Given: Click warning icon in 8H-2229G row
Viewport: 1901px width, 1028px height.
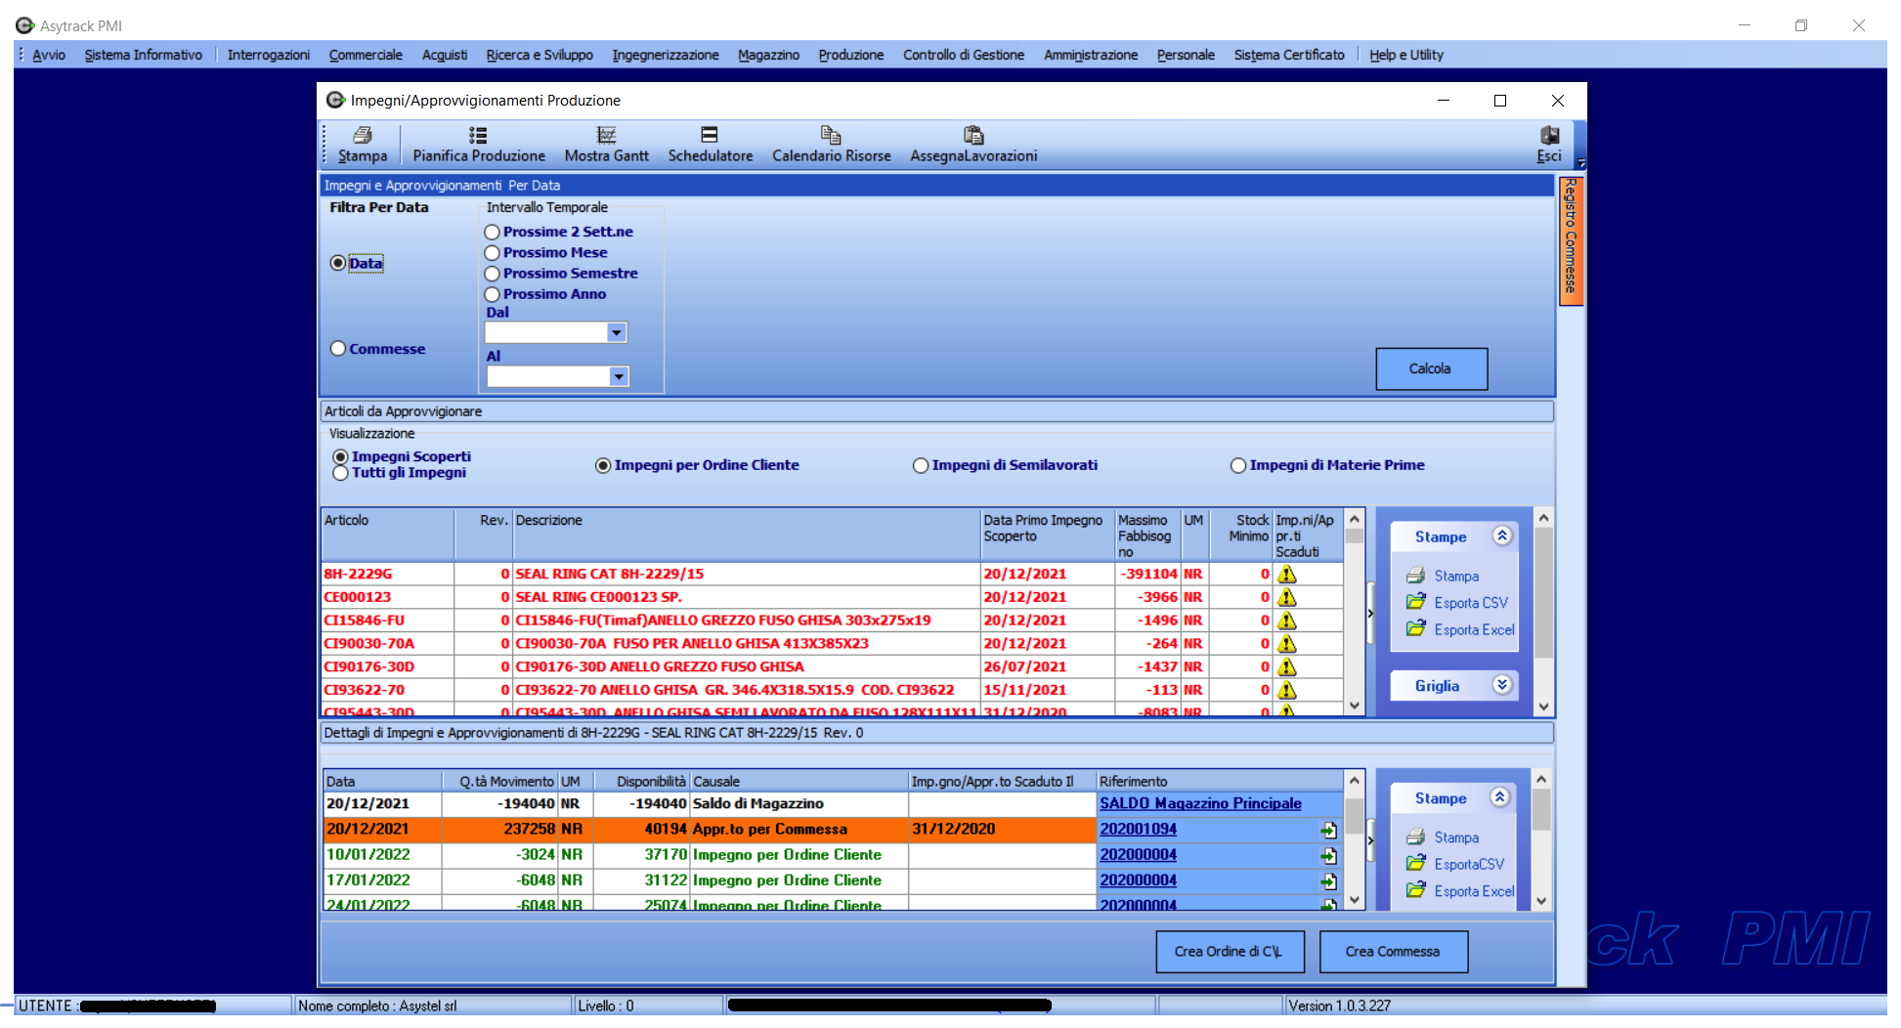Looking at the screenshot, I should coord(1287,574).
